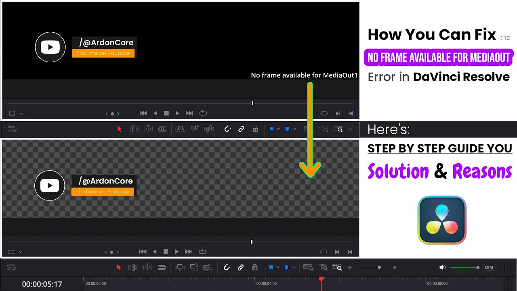Expand marker color dropdown in bottom toolbar
Viewport: 517px width, 291px height.
[294, 268]
